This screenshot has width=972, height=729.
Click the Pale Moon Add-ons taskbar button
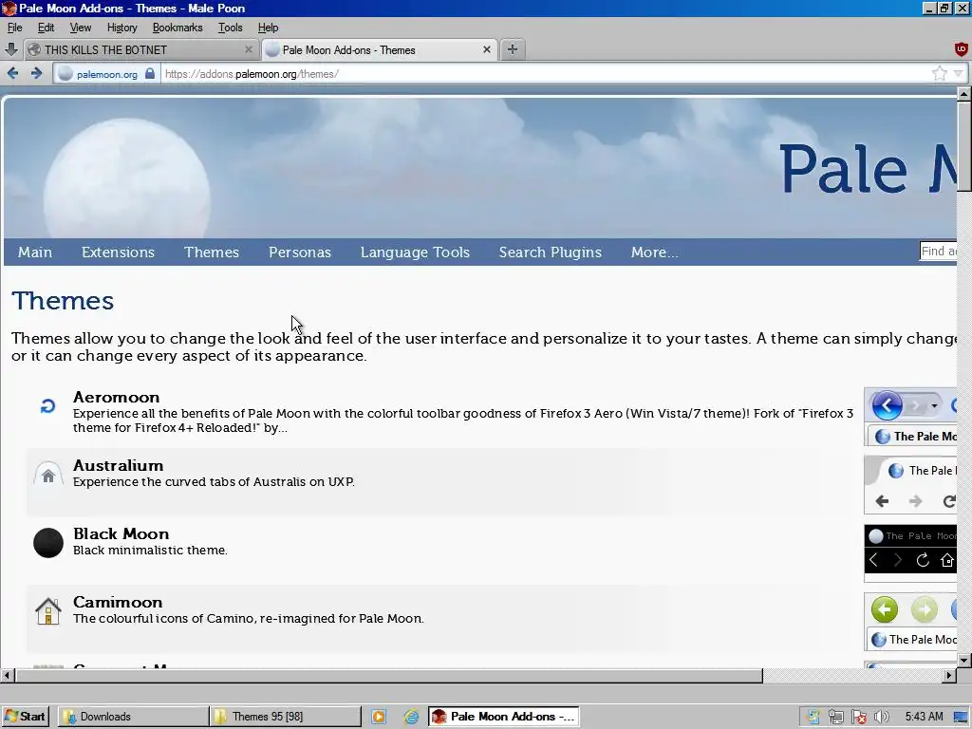point(503,717)
